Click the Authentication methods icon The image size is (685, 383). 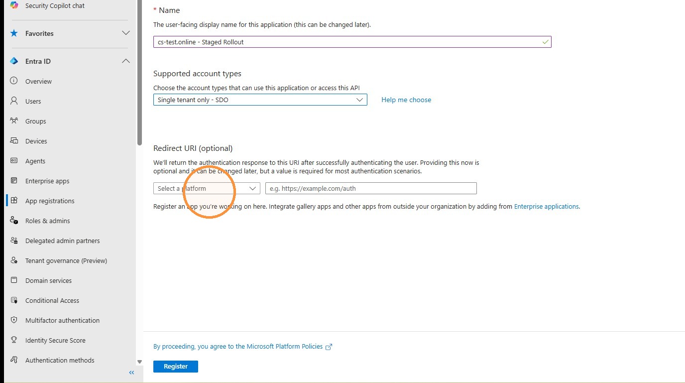(14, 360)
